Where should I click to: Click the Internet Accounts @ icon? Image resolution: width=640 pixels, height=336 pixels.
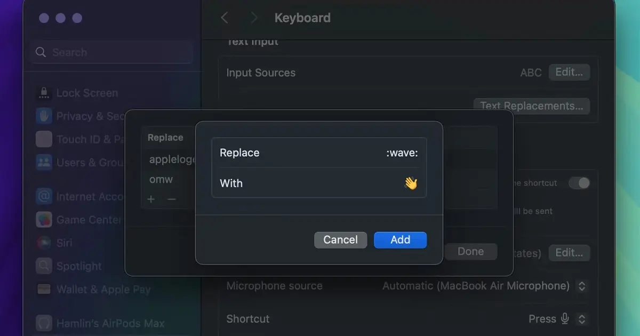(44, 196)
